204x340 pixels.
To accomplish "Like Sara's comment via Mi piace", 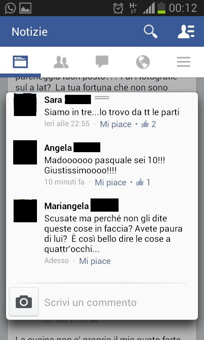I will pyautogui.click(x=116, y=124).
